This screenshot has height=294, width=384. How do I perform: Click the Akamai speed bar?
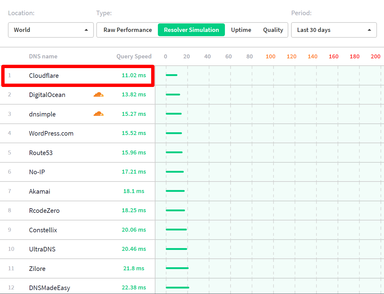[x=175, y=191]
